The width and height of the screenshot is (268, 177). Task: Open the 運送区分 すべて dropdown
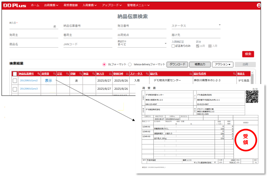(165, 44)
